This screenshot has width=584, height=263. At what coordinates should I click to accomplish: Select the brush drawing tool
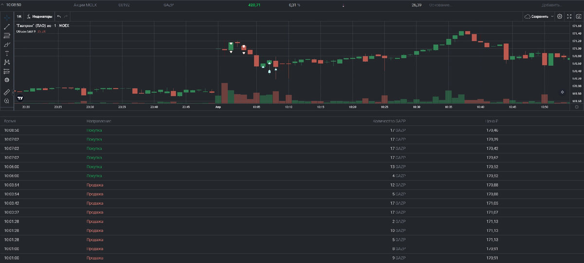pos(7,44)
